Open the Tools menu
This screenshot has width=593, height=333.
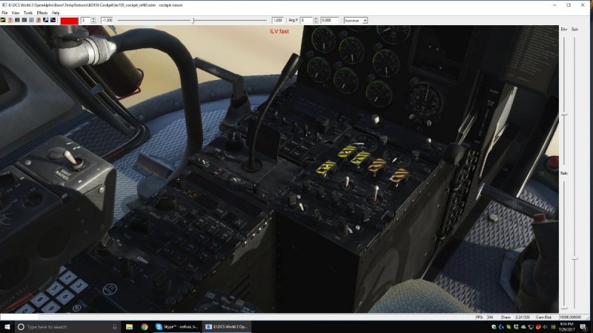coord(28,13)
